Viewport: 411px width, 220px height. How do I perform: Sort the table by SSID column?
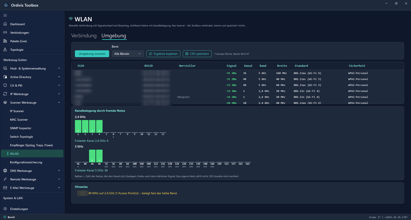tap(81, 66)
